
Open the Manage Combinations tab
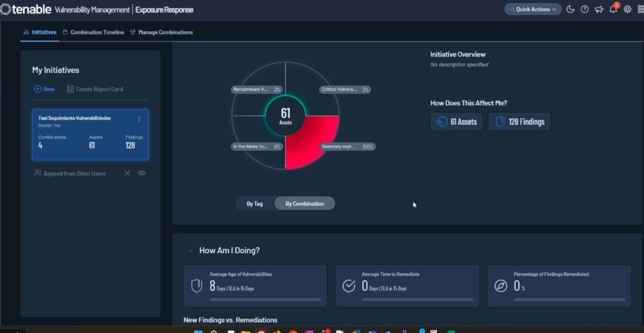pyautogui.click(x=161, y=32)
